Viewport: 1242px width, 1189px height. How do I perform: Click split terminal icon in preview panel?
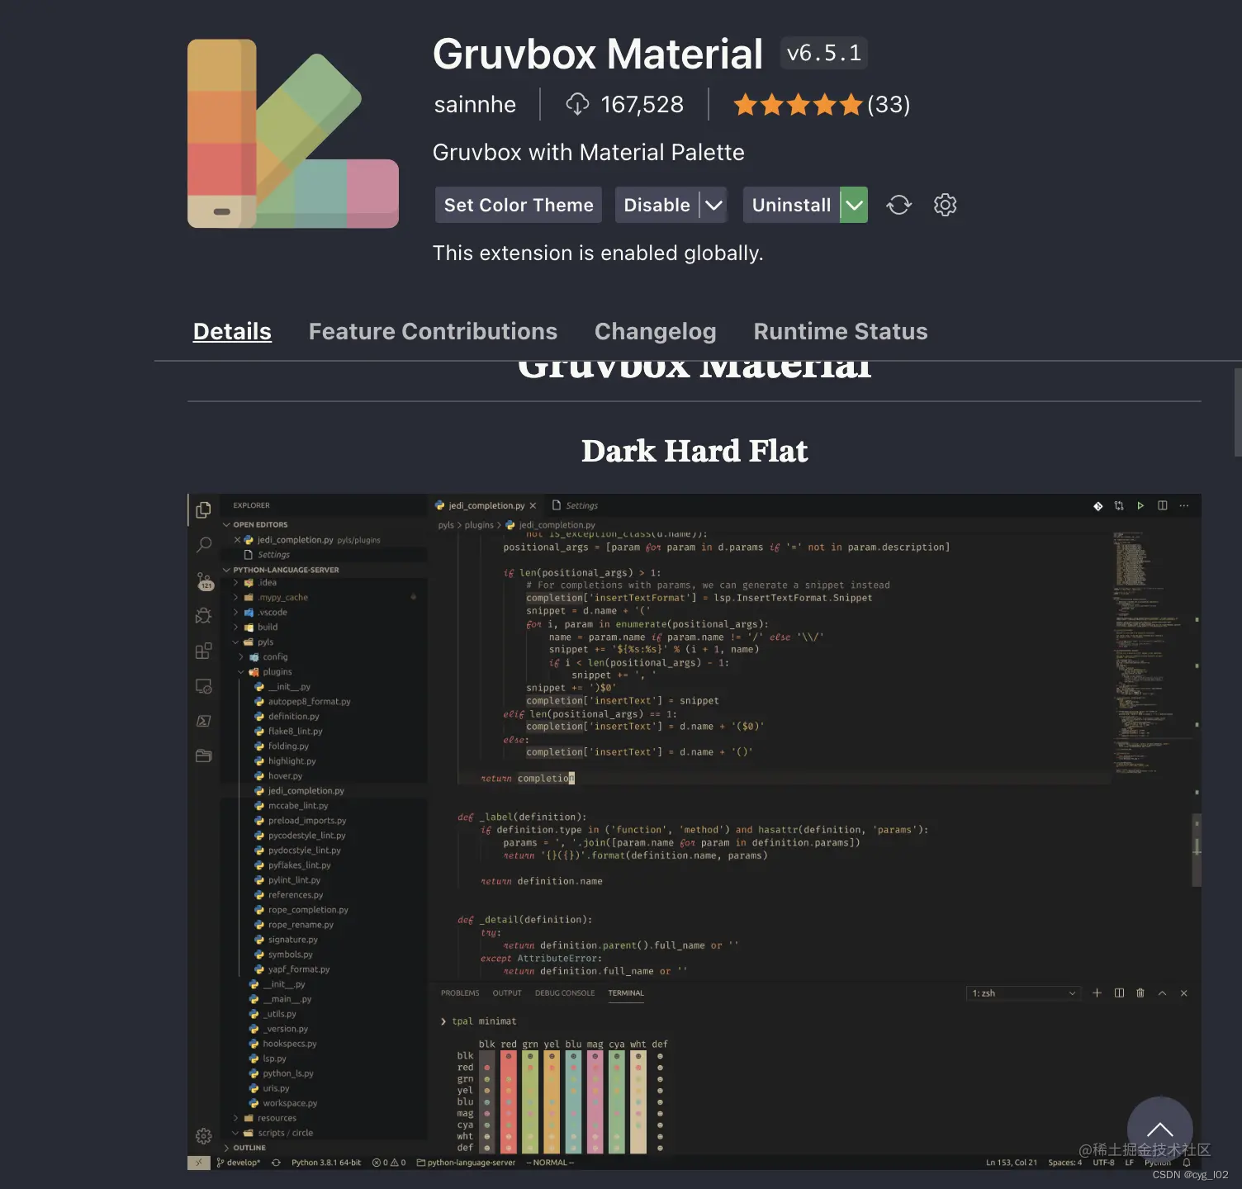pyautogui.click(x=1119, y=993)
